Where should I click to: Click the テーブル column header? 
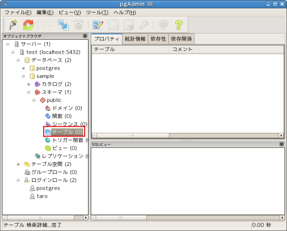(131, 49)
